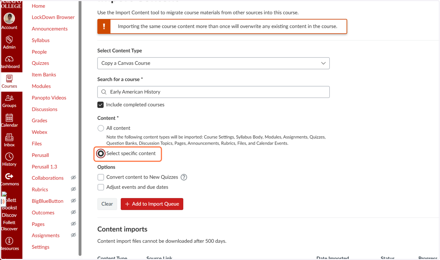Open the Resources info icon
This screenshot has height=260, width=440.
9,241
